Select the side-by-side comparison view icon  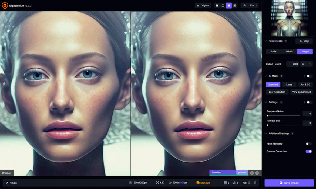point(229,6)
